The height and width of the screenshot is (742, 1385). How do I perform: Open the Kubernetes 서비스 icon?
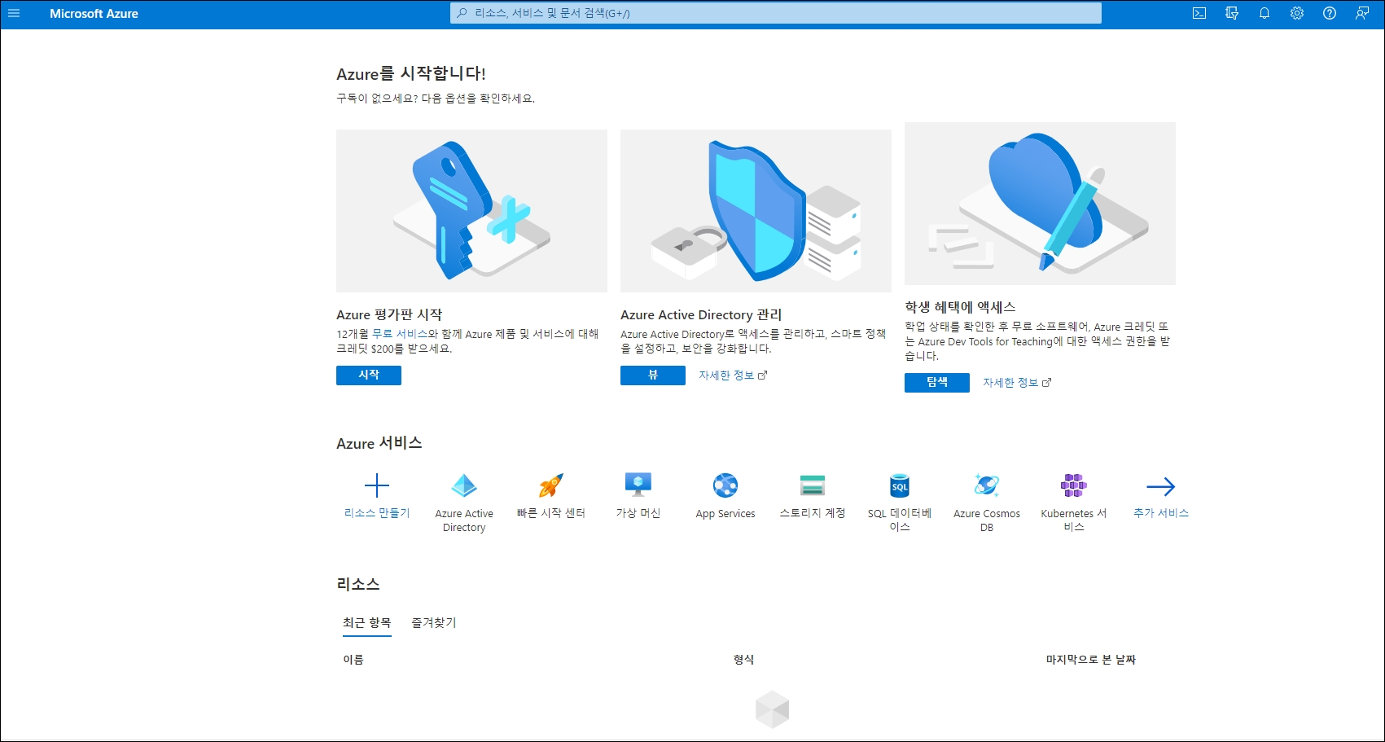[x=1074, y=486]
